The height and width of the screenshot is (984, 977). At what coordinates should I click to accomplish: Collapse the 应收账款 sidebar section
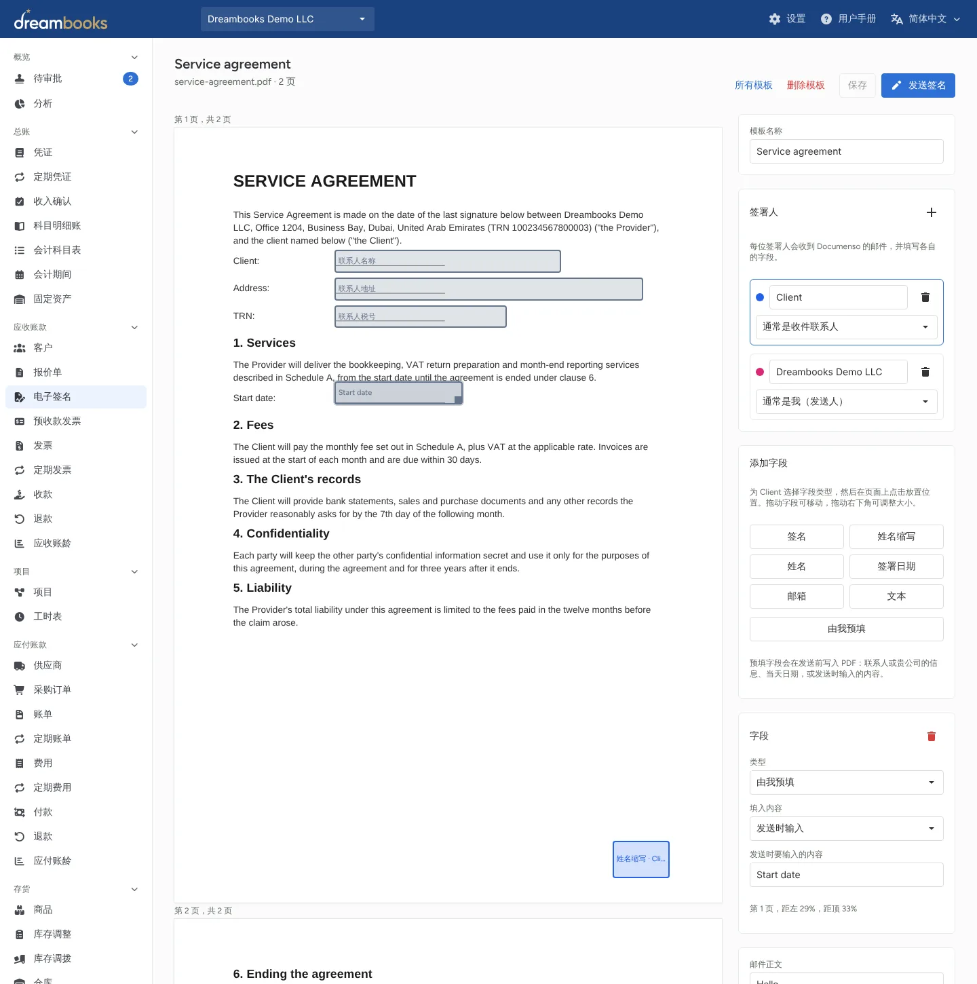point(134,327)
